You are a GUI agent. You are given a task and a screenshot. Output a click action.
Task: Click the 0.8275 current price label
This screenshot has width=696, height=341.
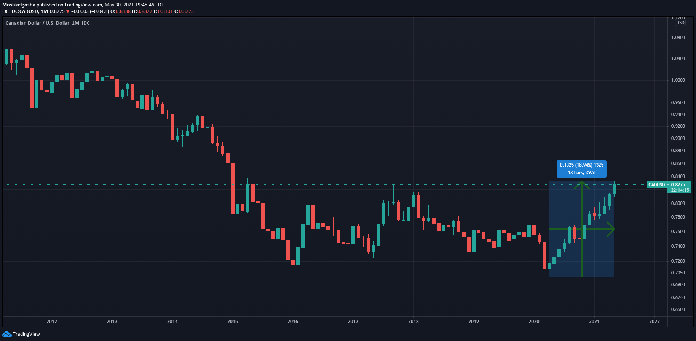pyautogui.click(x=678, y=185)
